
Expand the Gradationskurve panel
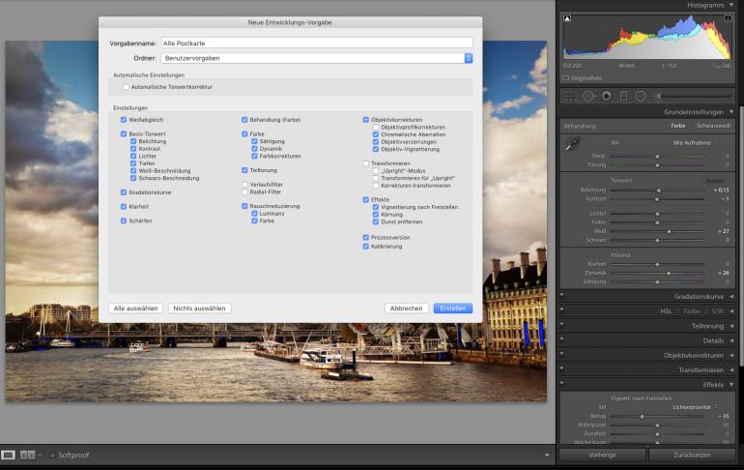pyautogui.click(x=699, y=296)
